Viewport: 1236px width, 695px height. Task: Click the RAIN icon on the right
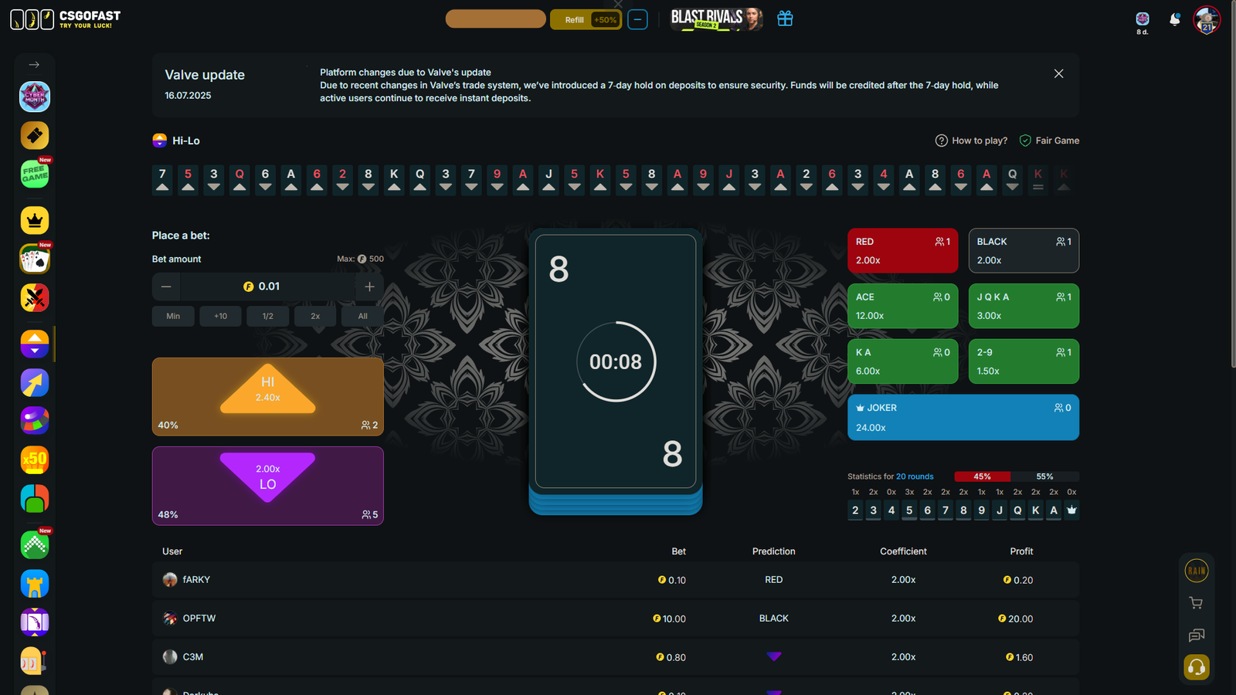pyautogui.click(x=1196, y=570)
